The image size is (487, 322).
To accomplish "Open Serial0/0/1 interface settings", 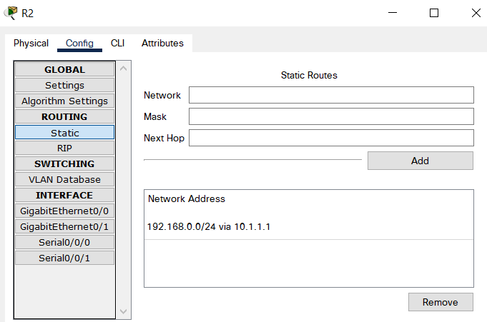I will pyautogui.click(x=64, y=258).
